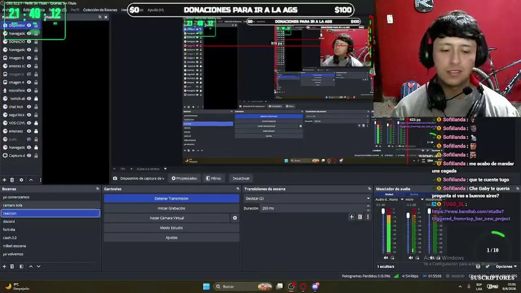
Task: Open more options menu in Fuentes toolbar
Action: coord(40,180)
